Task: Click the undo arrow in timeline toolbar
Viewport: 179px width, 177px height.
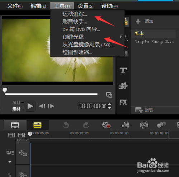Action: click(x=66, y=125)
